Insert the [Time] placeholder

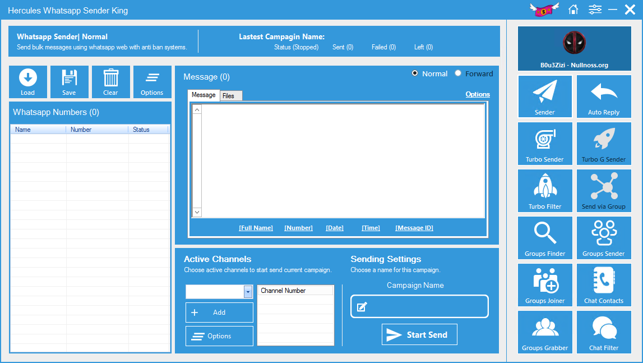pyautogui.click(x=371, y=228)
